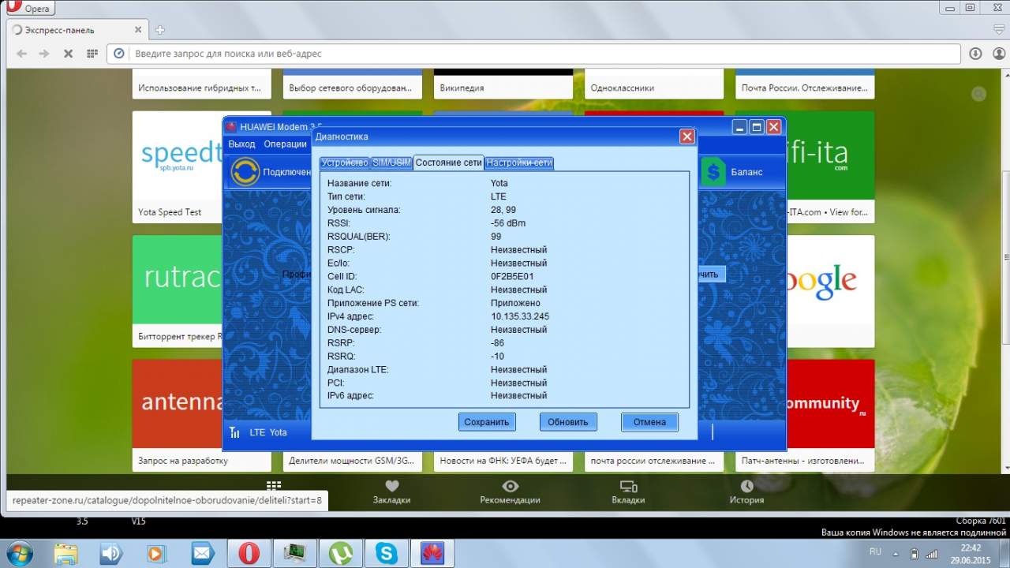Click the search magnifier icon on Speed Dial
Viewport: 1010px width, 568px height.
click(x=979, y=94)
